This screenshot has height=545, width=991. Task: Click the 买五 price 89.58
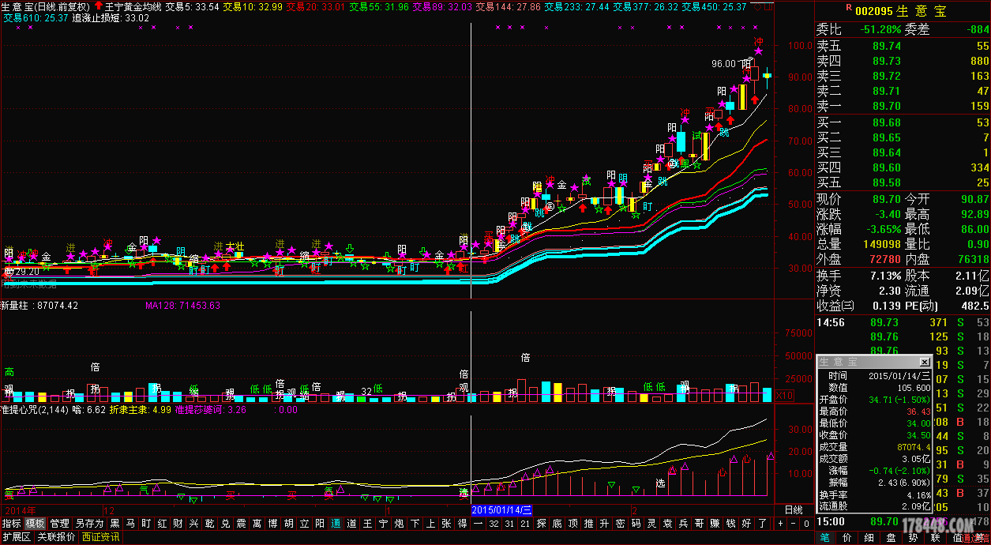tap(886, 182)
